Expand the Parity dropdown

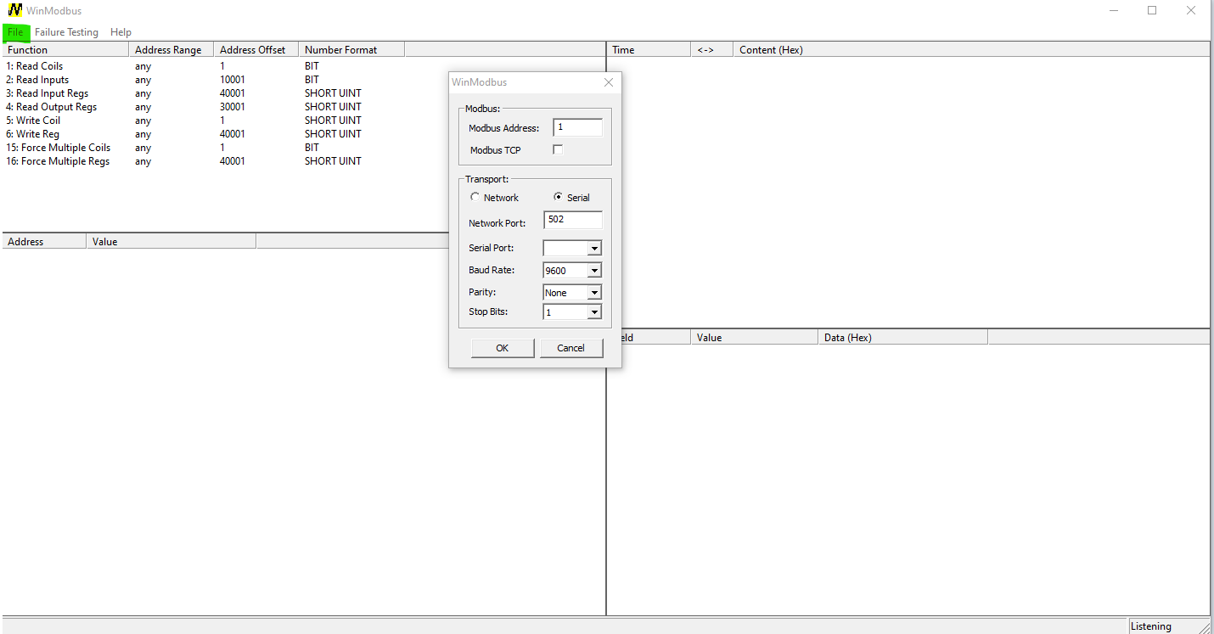point(594,293)
